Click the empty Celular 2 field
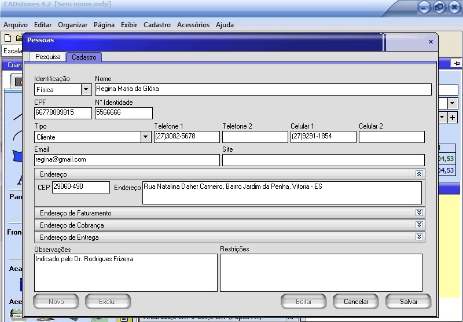Viewport: 463px width, 322px height. tap(392, 137)
